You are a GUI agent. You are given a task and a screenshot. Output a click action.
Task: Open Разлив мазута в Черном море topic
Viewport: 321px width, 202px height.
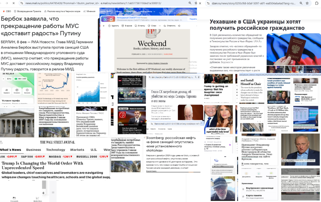[x=62, y=11]
